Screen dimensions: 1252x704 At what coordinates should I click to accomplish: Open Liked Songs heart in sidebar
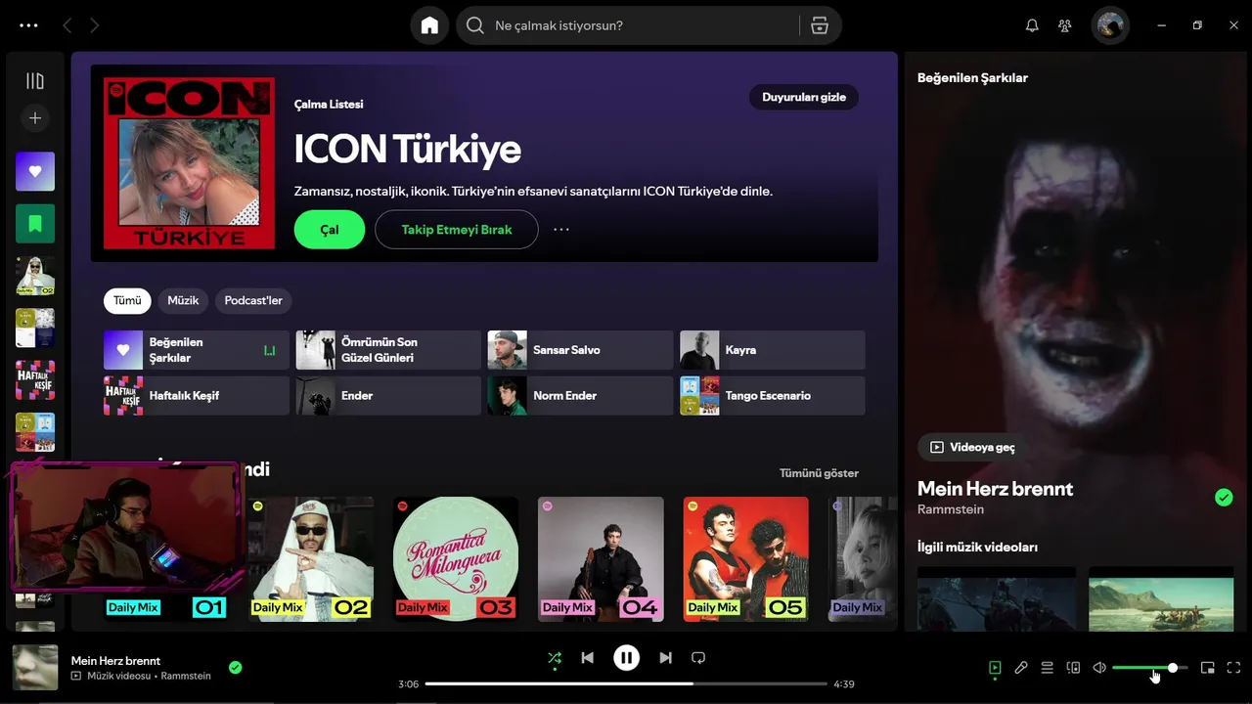(35, 171)
